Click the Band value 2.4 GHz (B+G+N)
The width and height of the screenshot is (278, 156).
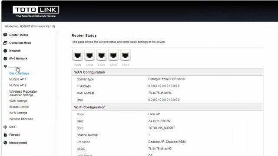click(159, 121)
